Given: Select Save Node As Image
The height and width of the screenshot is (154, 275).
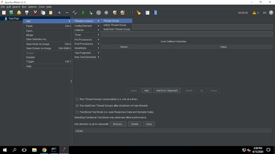Looking at the screenshot, I should 47,44.
